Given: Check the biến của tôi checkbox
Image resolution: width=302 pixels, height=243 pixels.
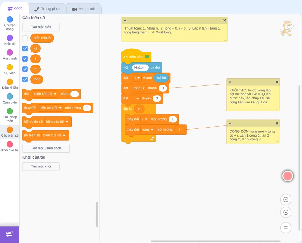Looking at the screenshot, I should [25, 38].
